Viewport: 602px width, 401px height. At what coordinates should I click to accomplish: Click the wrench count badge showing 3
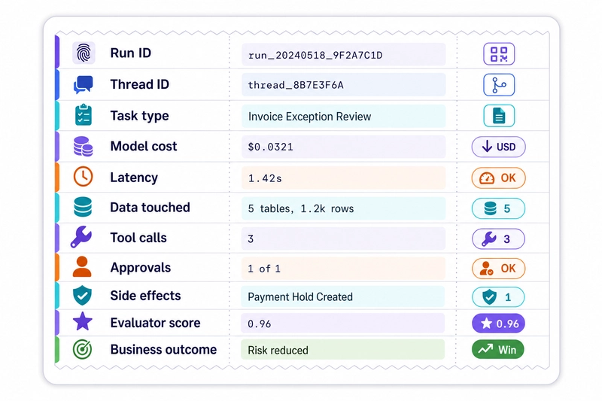[498, 238]
